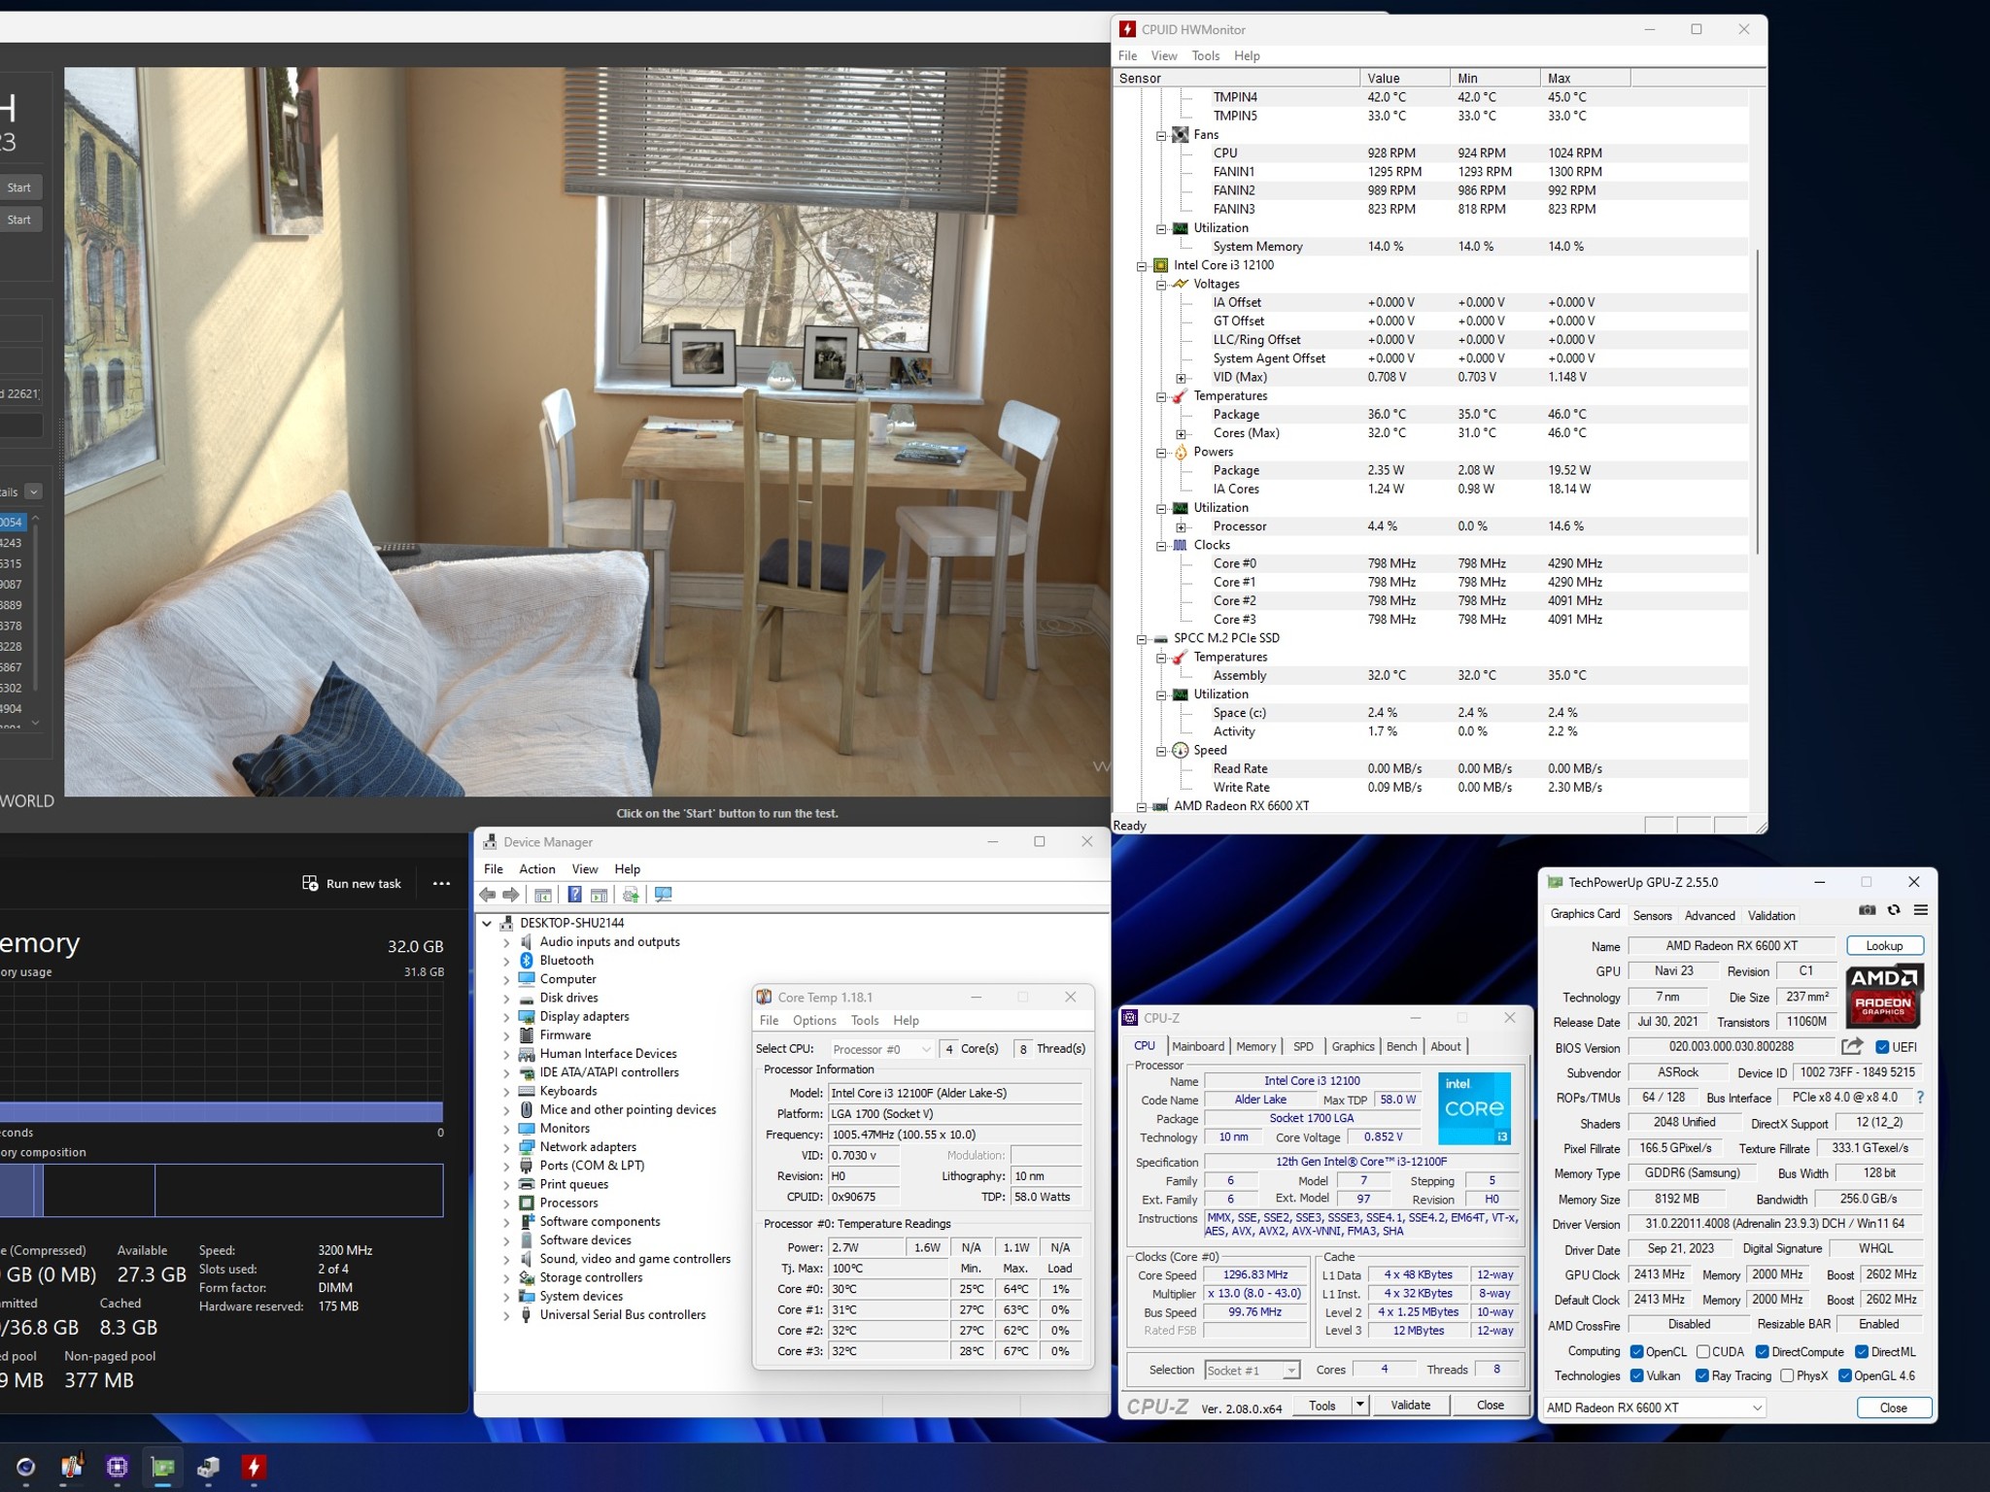The width and height of the screenshot is (1990, 1492).
Task: Toggle the OpenCL checkbox in GPU-Z
Action: tap(1636, 1351)
